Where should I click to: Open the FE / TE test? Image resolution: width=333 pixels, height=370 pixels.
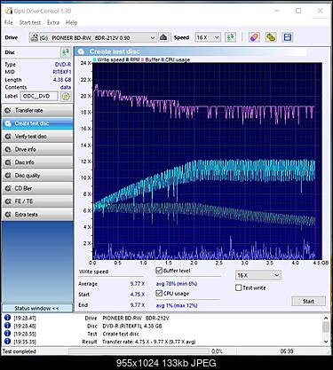click(x=37, y=201)
